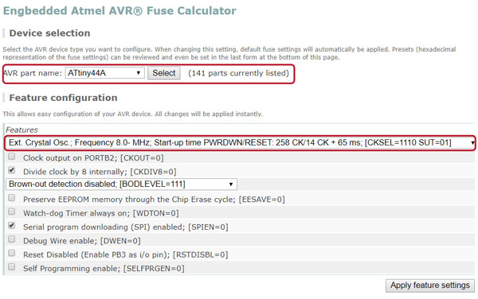
Task: Click the '141 parts currently listed' text
Action: point(238,73)
